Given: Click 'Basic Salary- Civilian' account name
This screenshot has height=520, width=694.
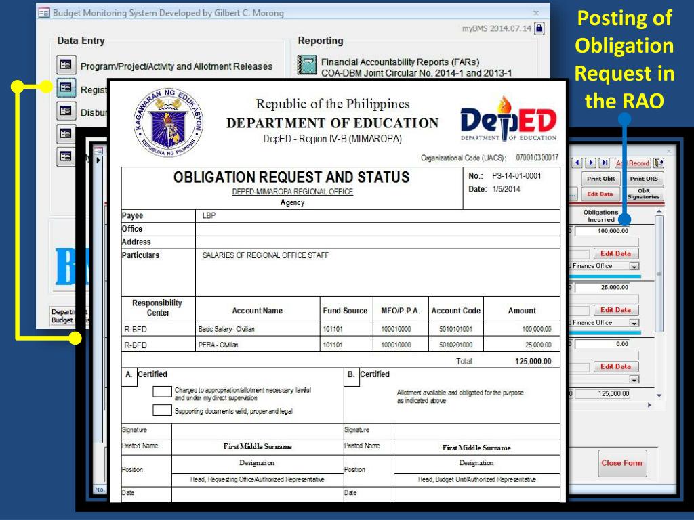Looking at the screenshot, I should point(226,329).
